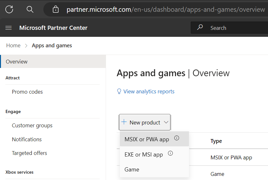The height and width of the screenshot is (180, 268).
Task: Reload the page with the refresh icon
Action: (x=9, y=9)
